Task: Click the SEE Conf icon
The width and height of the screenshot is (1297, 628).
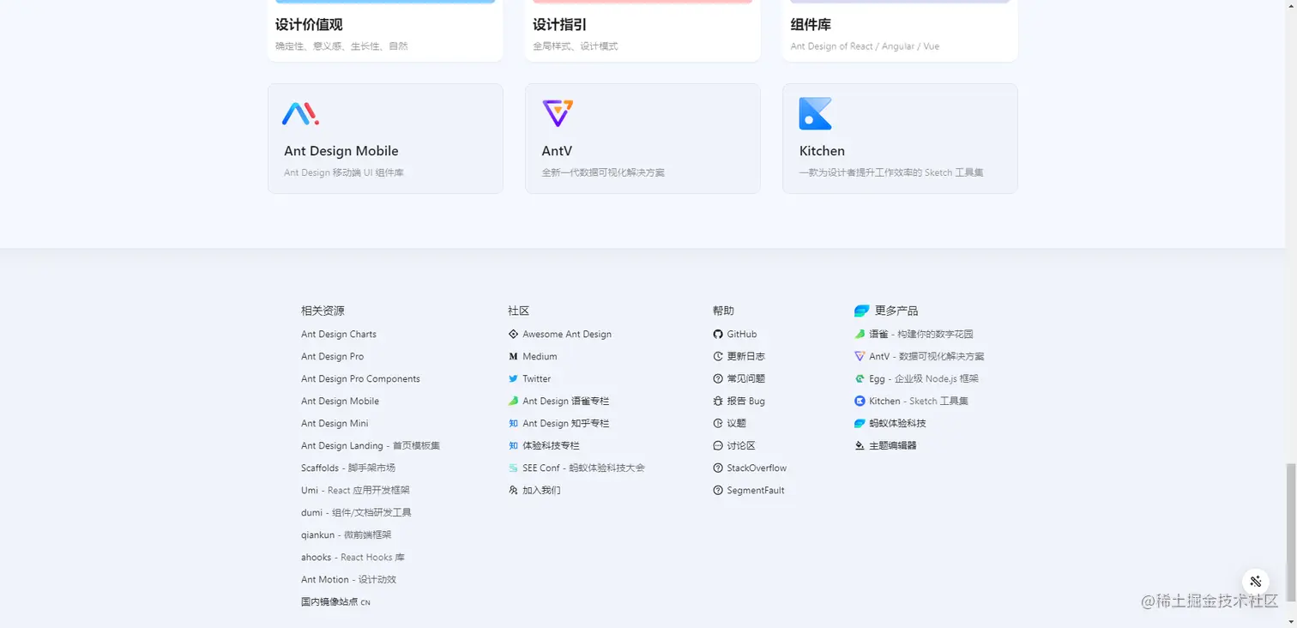Action: coord(513,468)
